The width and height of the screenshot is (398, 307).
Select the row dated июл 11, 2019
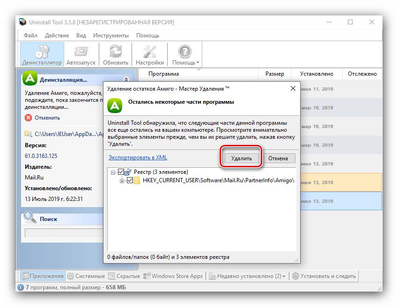pos(341,89)
